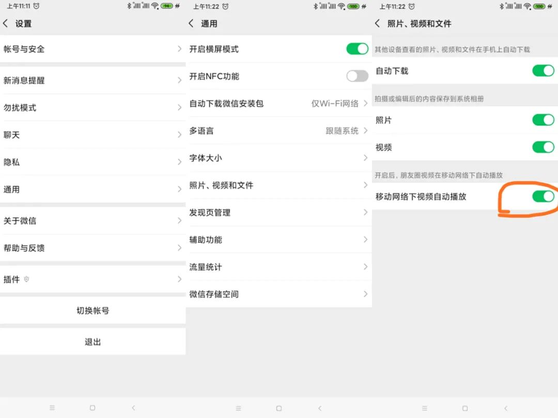
Task: Open 隐私 settings
Action: pos(93,162)
